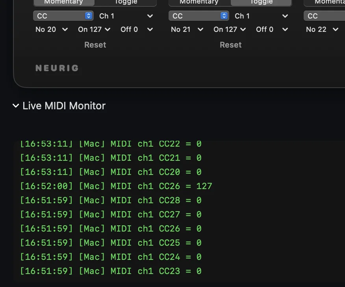Click the CC26 = 127 log entry
This screenshot has height=287, width=345.
tap(116, 186)
